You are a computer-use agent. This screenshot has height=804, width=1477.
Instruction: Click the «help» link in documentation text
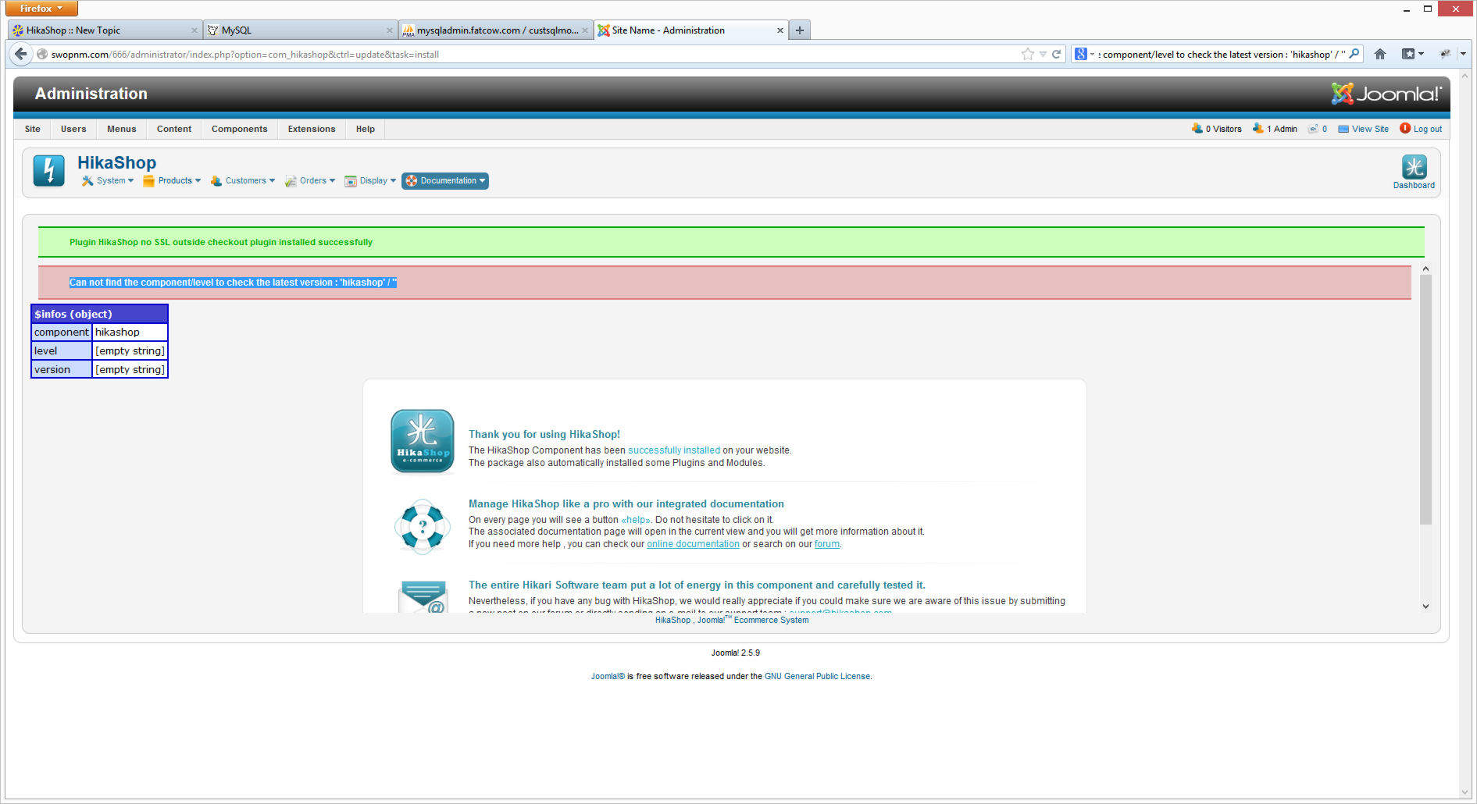636,520
